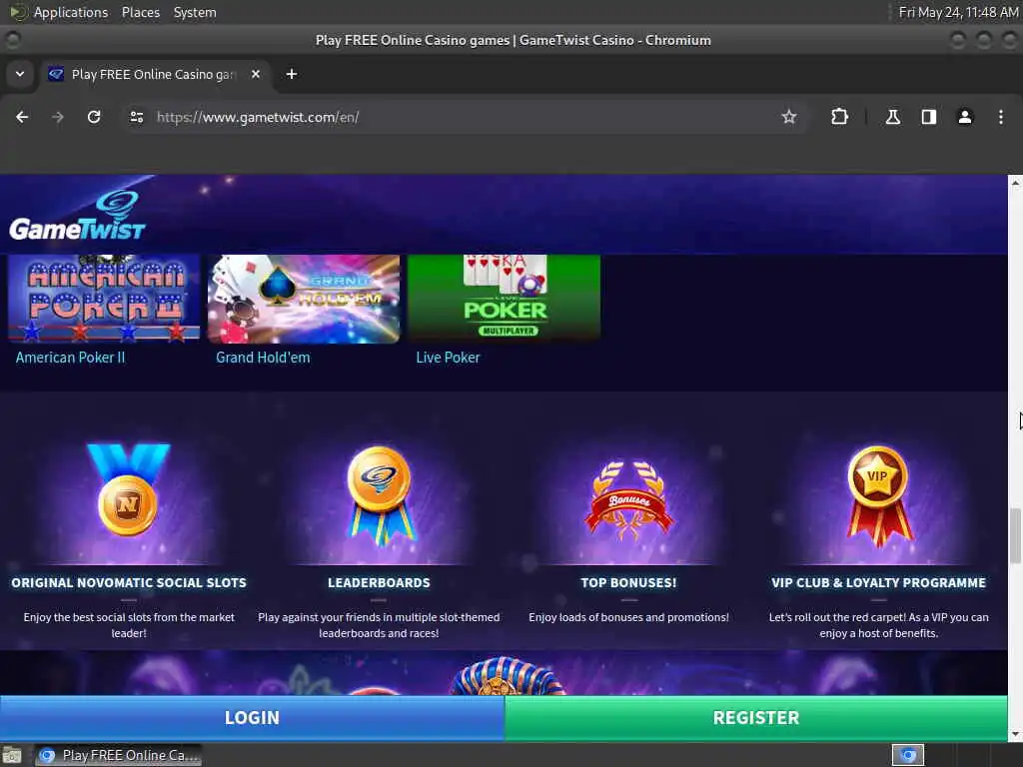Open the System menu
This screenshot has width=1023, height=767.
pyautogui.click(x=195, y=12)
